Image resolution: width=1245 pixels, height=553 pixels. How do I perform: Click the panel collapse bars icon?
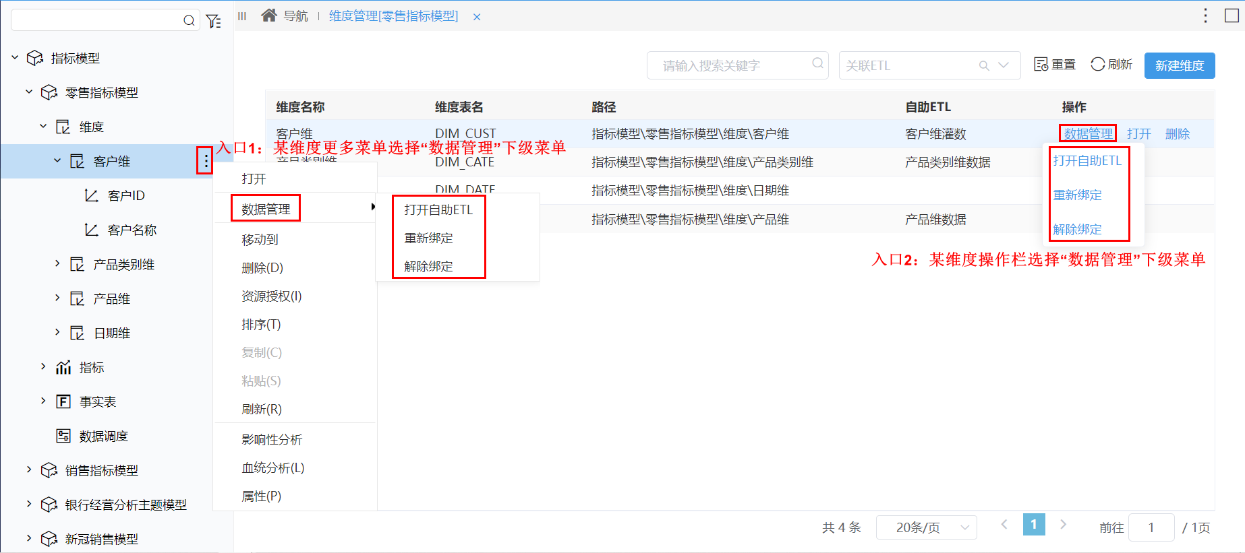[x=242, y=16]
